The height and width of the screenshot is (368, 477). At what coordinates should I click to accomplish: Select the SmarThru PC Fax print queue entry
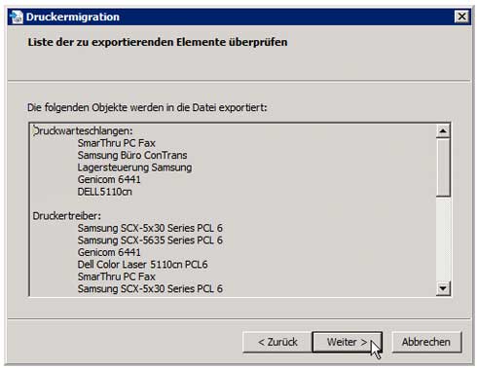pos(116,143)
